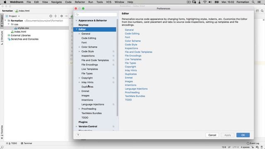Click the Preferences search field
This screenshot has width=265, height=149.
click(x=96, y=14)
